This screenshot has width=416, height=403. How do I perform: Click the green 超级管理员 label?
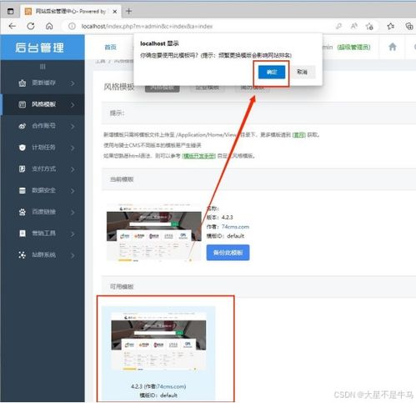click(x=353, y=48)
